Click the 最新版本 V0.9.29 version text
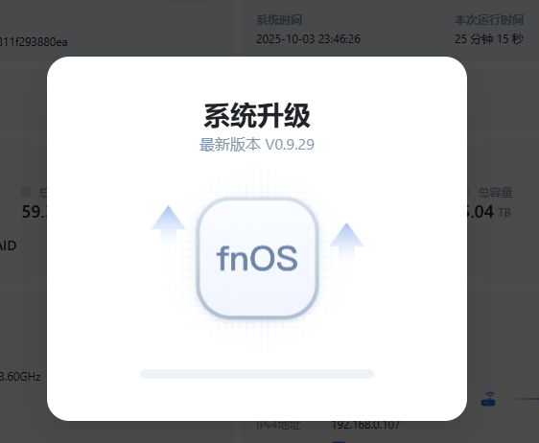The width and height of the screenshot is (539, 443). [x=257, y=145]
